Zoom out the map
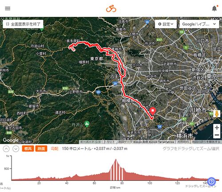This screenshot has height=192, width=222. (x=217, y=135)
